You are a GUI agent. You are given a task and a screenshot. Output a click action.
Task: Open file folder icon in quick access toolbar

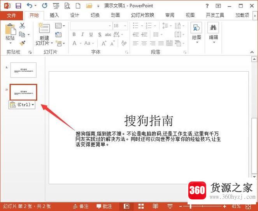tap(89, 6)
